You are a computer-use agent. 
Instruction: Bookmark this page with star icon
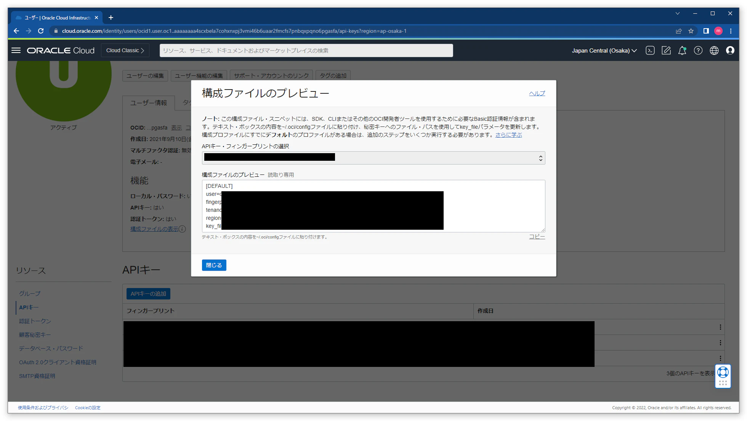click(x=691, y=31)
